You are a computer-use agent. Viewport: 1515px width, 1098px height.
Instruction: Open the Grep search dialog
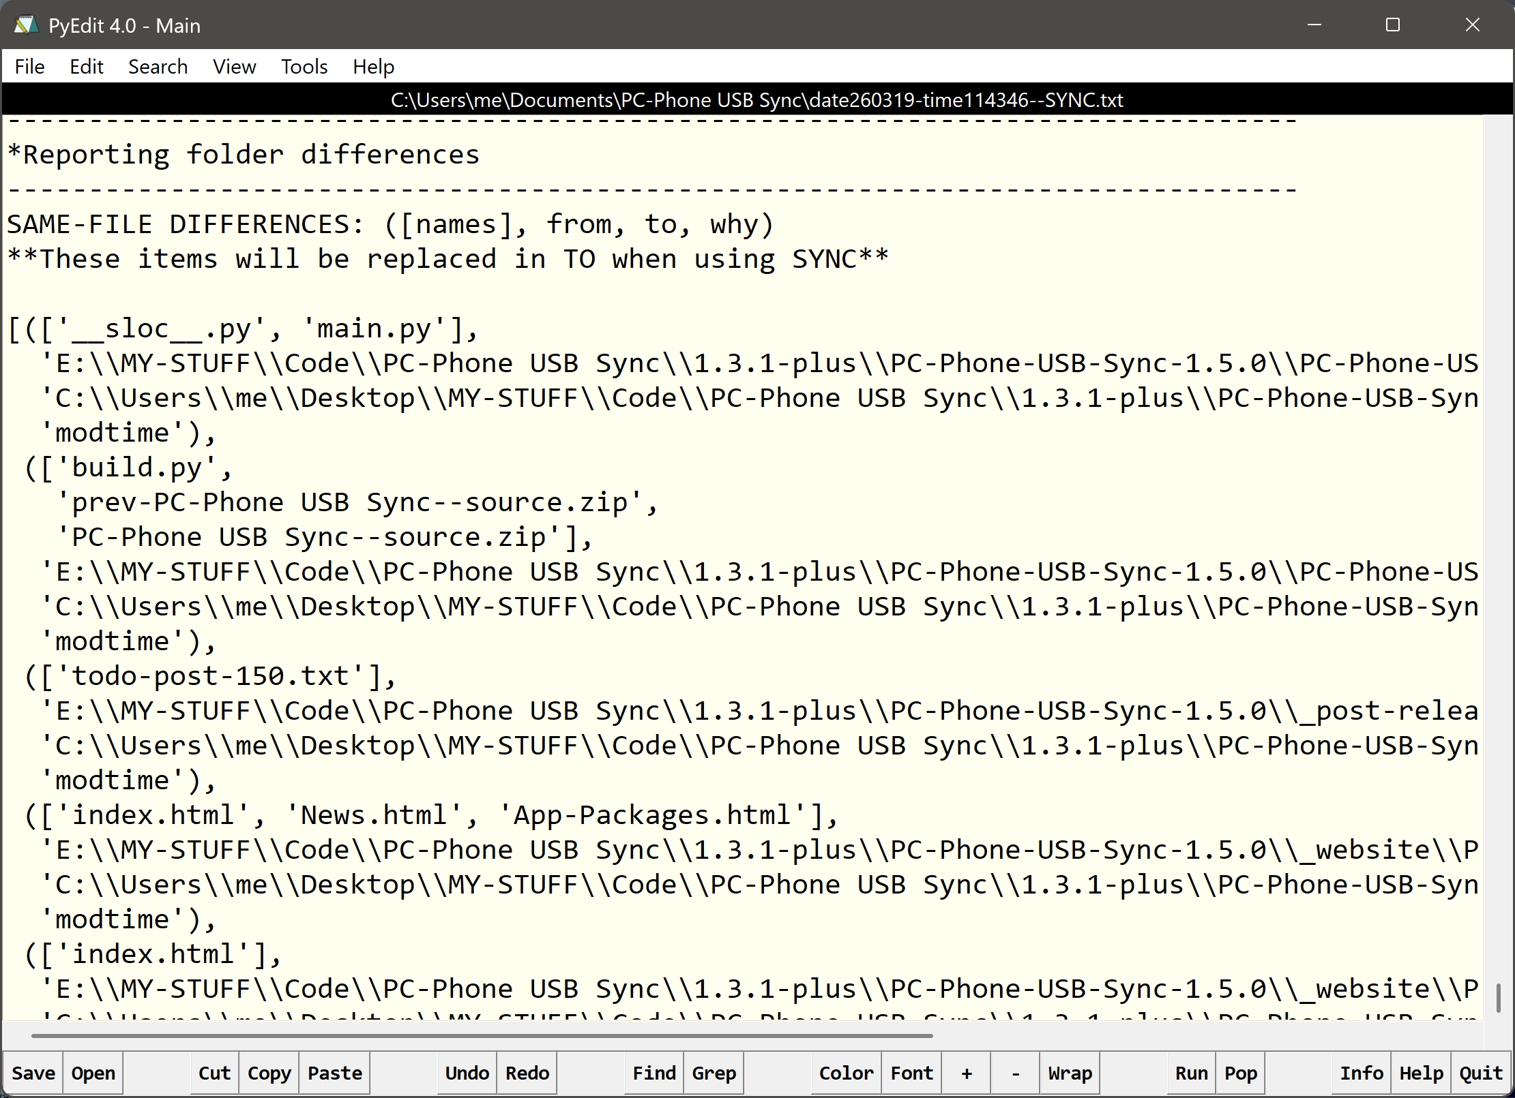(x=714, y=1073)
